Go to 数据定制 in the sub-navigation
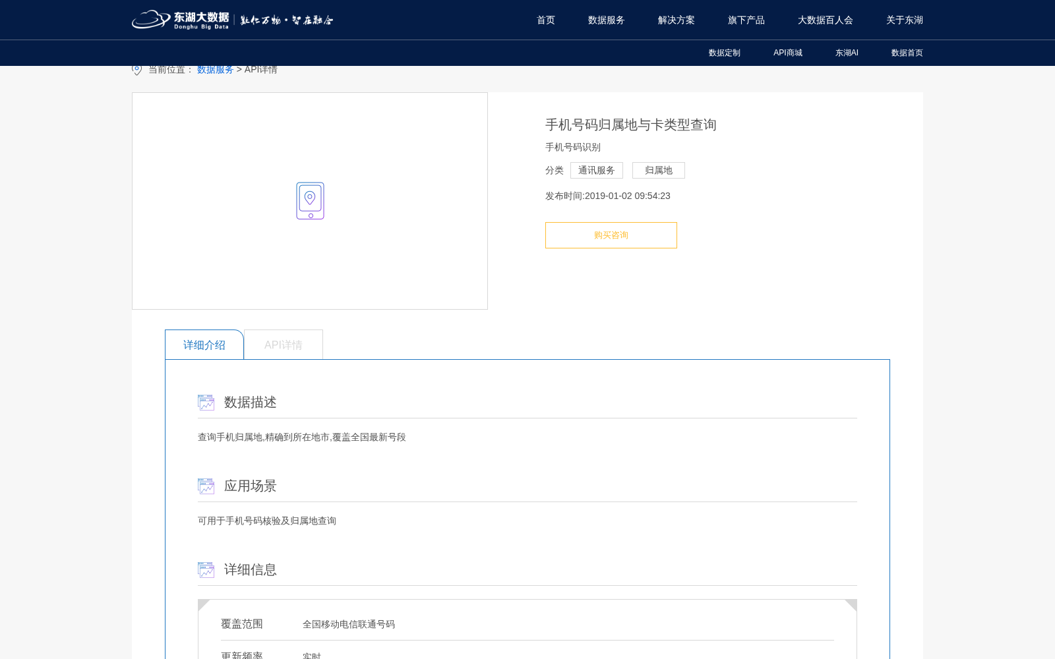The height and width of the screenshot is (659, 1055). (x=725, y=53)
